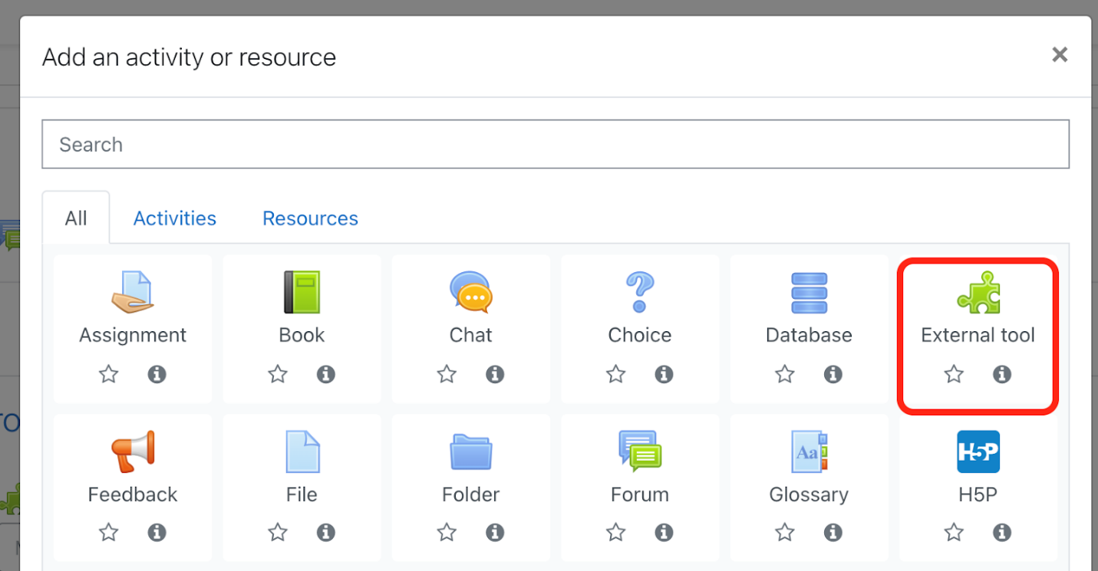Star the External tool activity
Screen dimensions: 1098x571
click(954, 374)
